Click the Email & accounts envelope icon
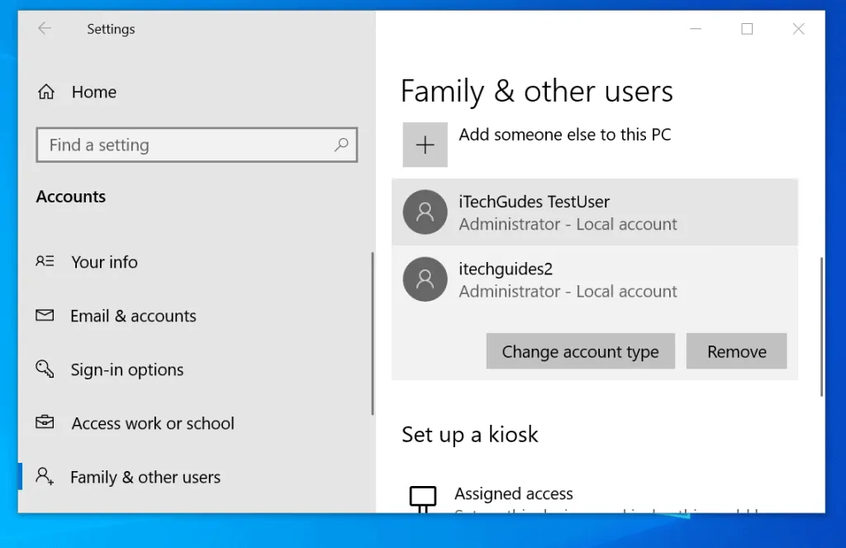Image resolution: width=846 pixels, height=548 pixels. (x=45, y=316)
